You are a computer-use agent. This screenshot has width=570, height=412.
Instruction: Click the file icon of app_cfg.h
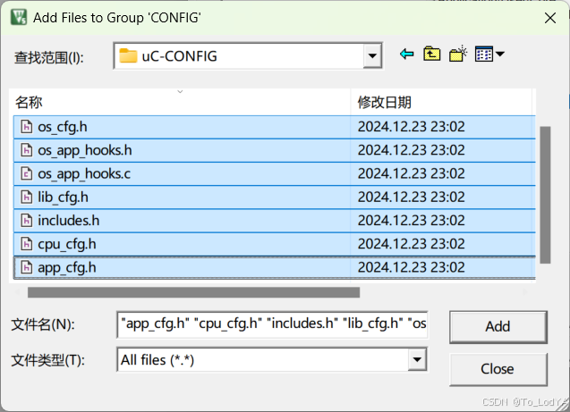(26, 267)
